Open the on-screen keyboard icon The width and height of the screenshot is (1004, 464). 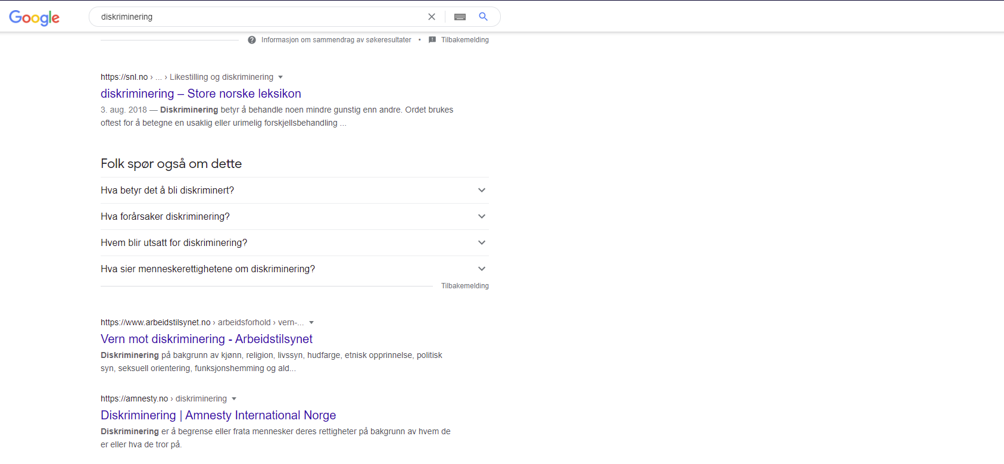pos(460,17)
